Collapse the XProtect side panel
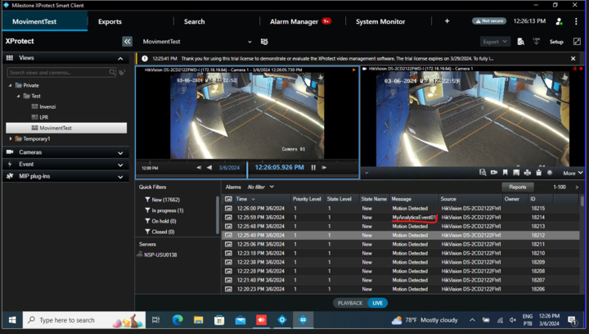The width and height of the screenshot is (589, 334). [x=127, y=41]
